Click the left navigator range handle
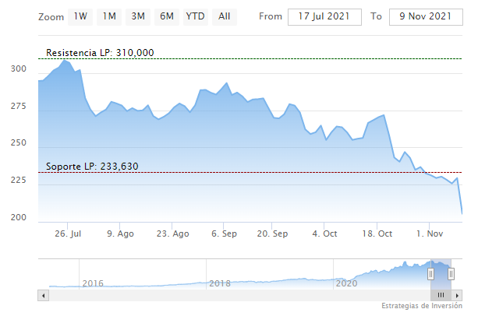Screen dimensions: 478x316 click(430, 274)
